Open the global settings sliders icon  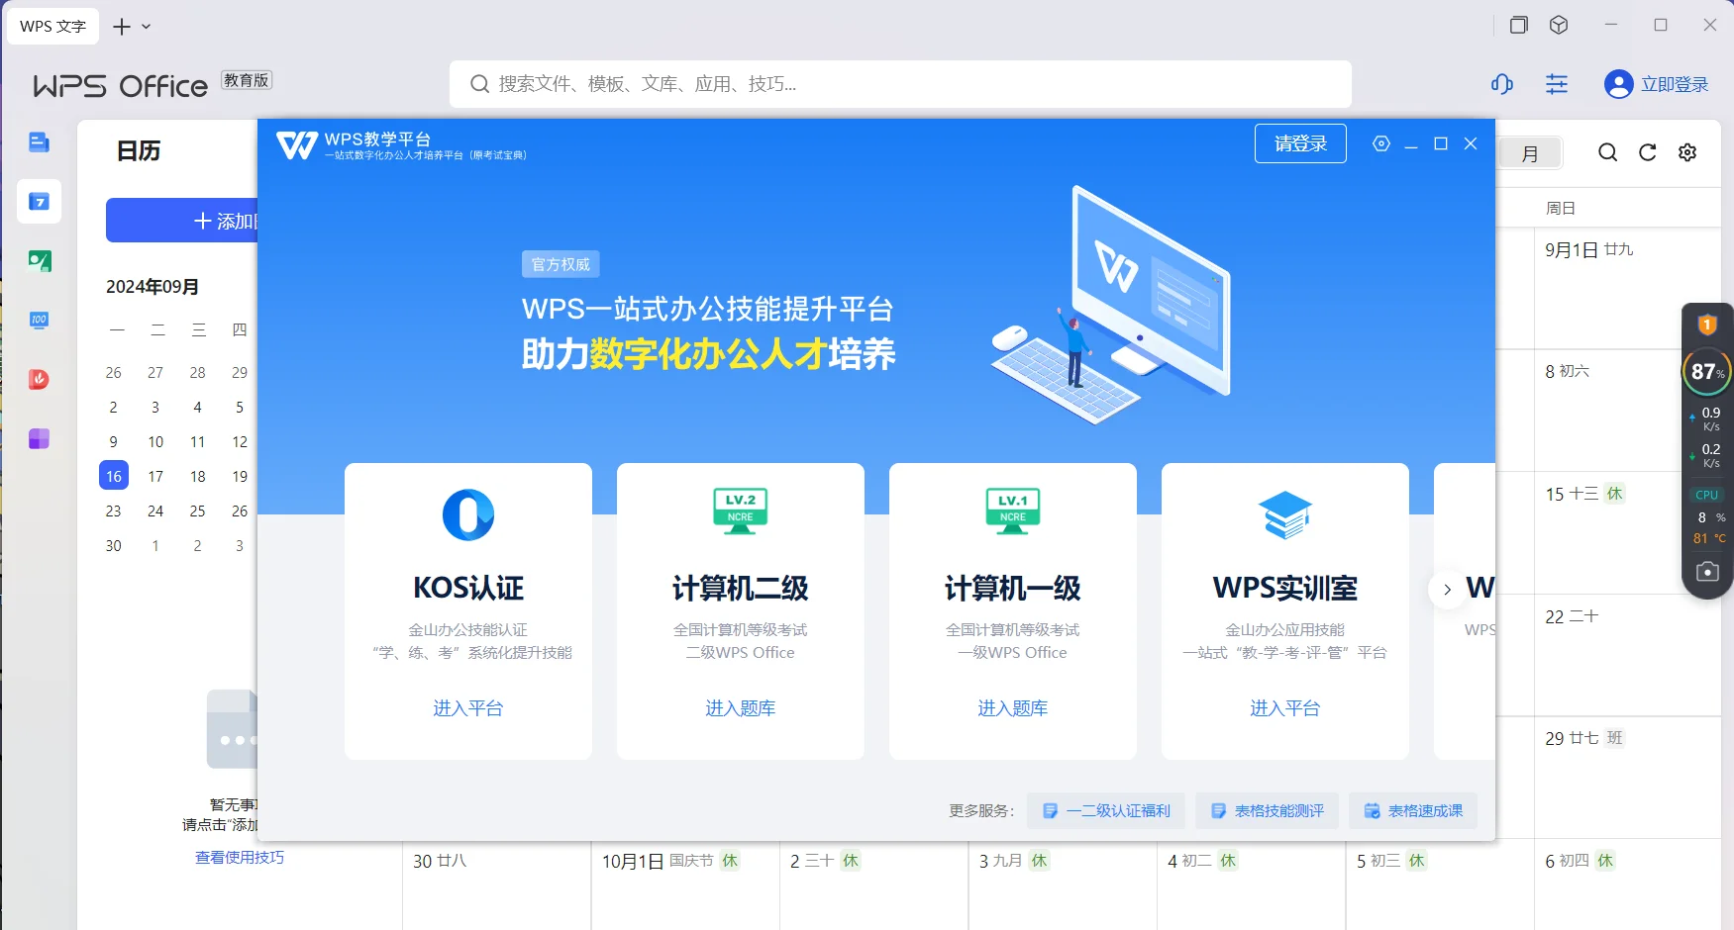pos(1557,84)
